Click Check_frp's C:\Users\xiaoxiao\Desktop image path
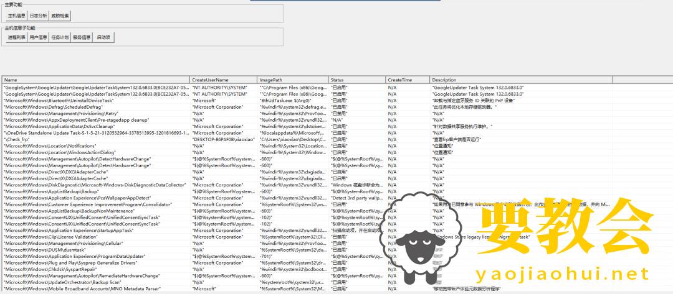The width and height of the screenshot is (673, 294). [x=293, y=139]
